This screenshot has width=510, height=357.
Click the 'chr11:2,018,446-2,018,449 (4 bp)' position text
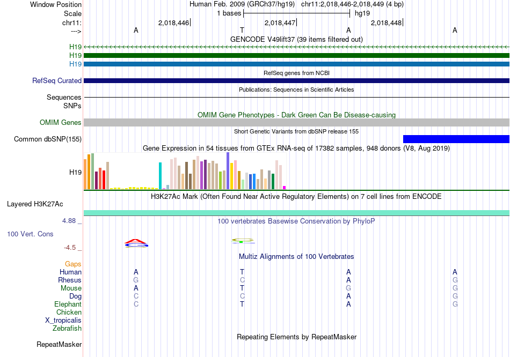coord(352,4)
